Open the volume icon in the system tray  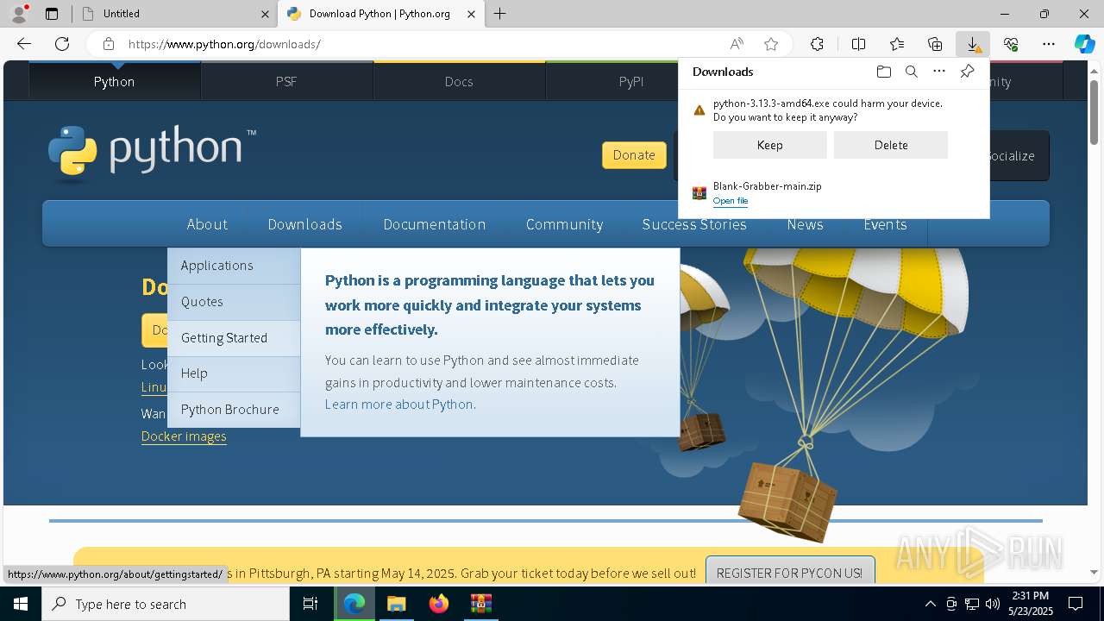pyautogui.click(x=992, y=604)
